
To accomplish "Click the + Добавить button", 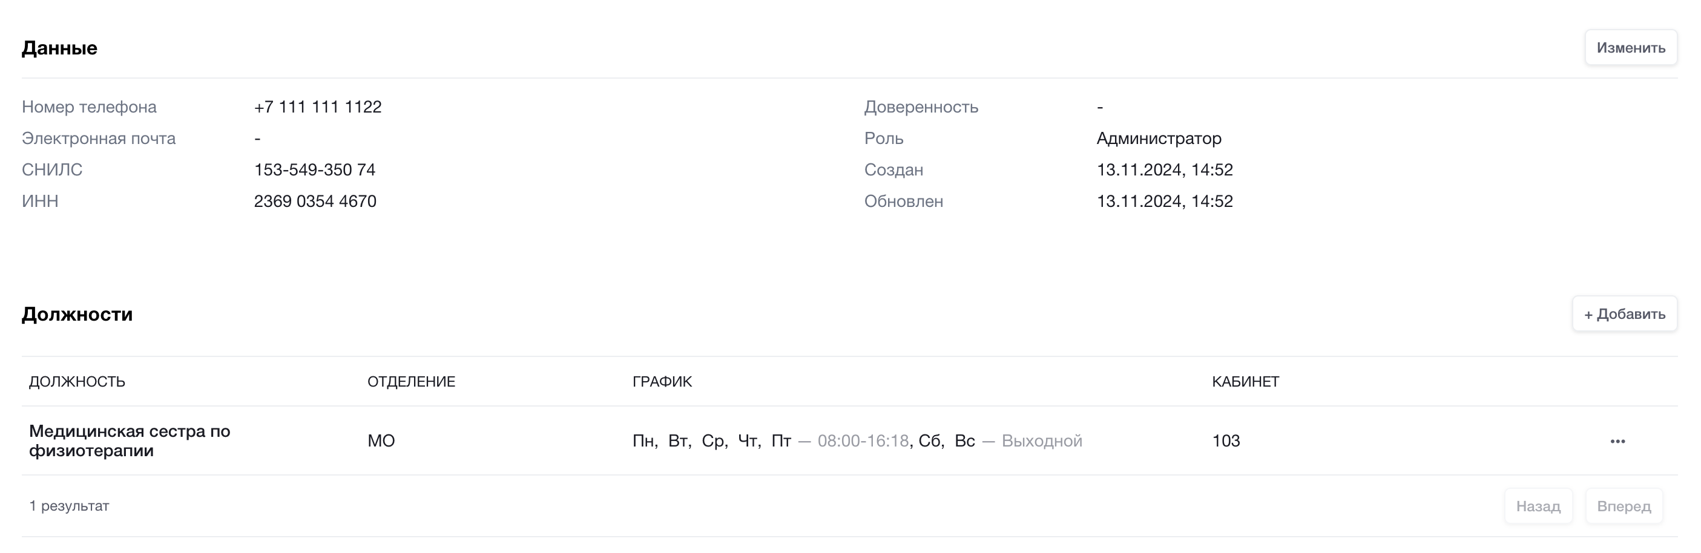I will (1624, 314).
